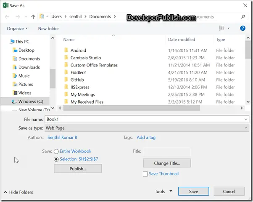The height and width of the screenshot is (202, 253).
Task: Click the Excel icon in title bar
Action: [x=5, y=5]
